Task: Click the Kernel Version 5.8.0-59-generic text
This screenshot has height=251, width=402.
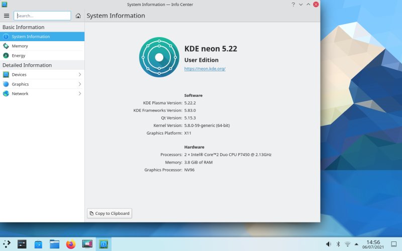Action: tap(207, 125)
